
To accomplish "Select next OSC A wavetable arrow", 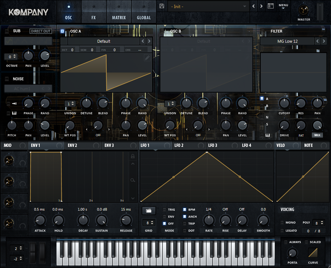I will [x=149, y=41].
